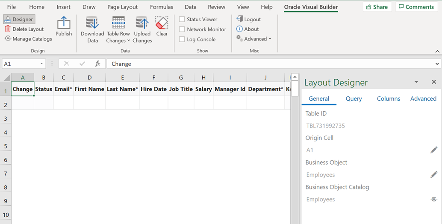The width and height of the screenshot is (442, 224).
Task: Open Manage Catalogs
Action: 29,38
